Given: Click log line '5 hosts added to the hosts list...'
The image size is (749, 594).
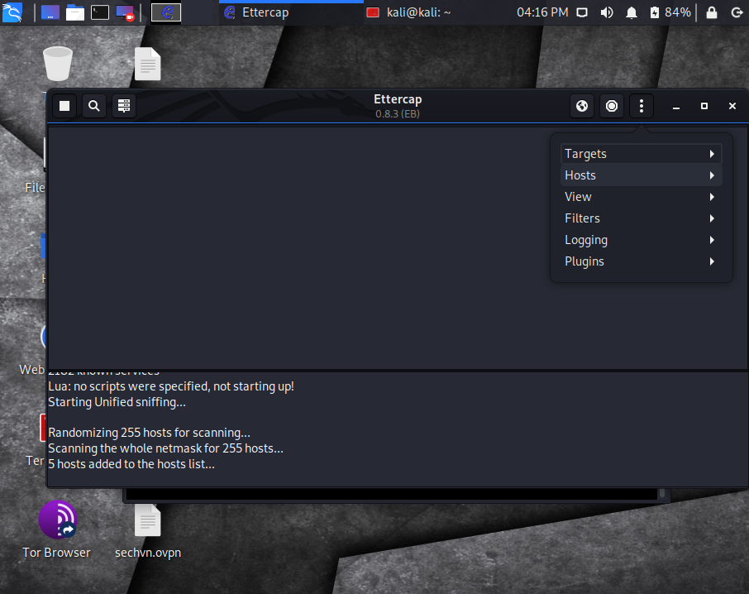Looking at the screenshot, I should coord(131,464).
